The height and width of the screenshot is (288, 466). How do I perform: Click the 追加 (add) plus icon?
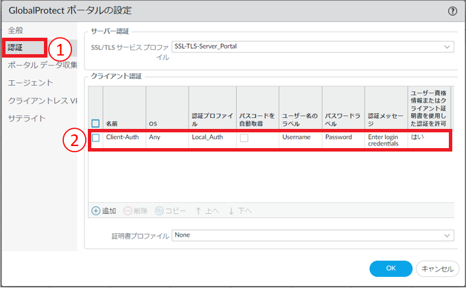(95, 211)
